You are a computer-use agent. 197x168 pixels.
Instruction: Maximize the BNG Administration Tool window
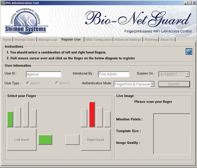190,3
